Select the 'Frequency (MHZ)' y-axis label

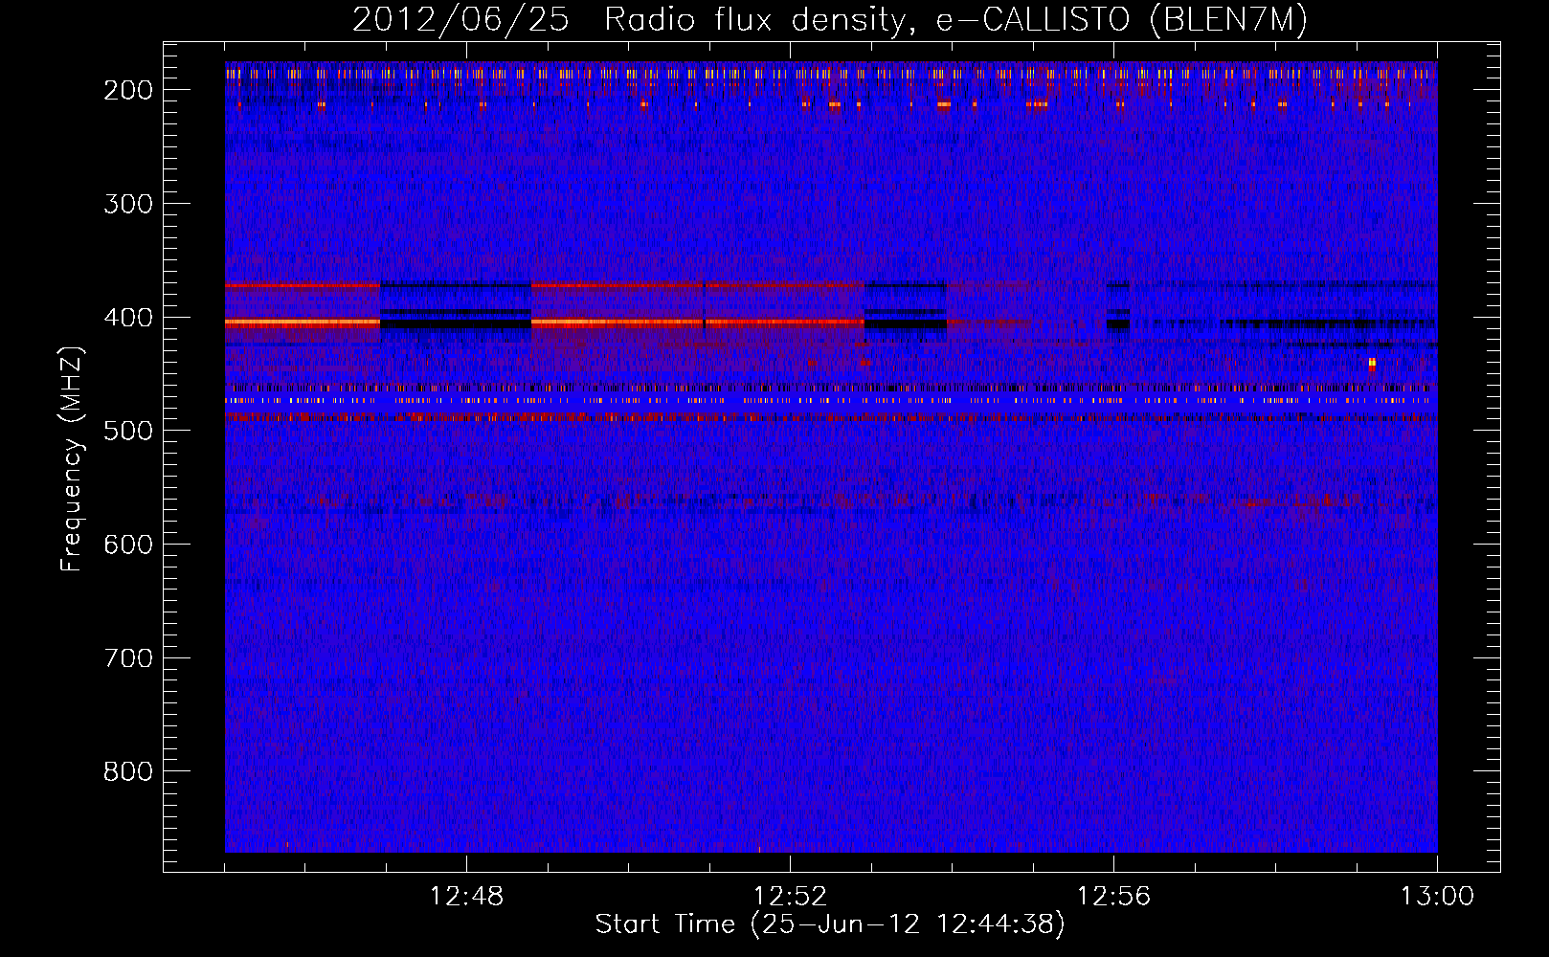[72, 458]
